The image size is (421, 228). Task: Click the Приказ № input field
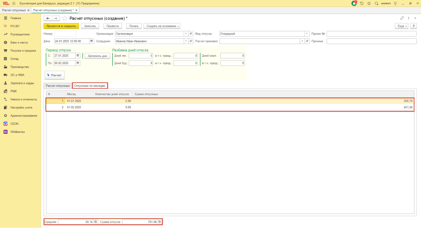[x=371, y=34]
